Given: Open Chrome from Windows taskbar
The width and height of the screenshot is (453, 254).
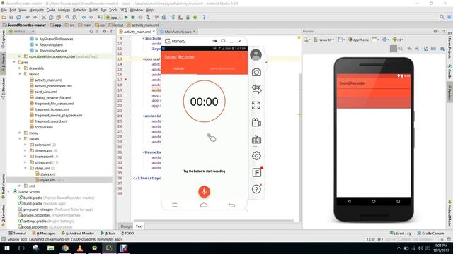Looking at the screenshot, I should (x=65, y=248).
